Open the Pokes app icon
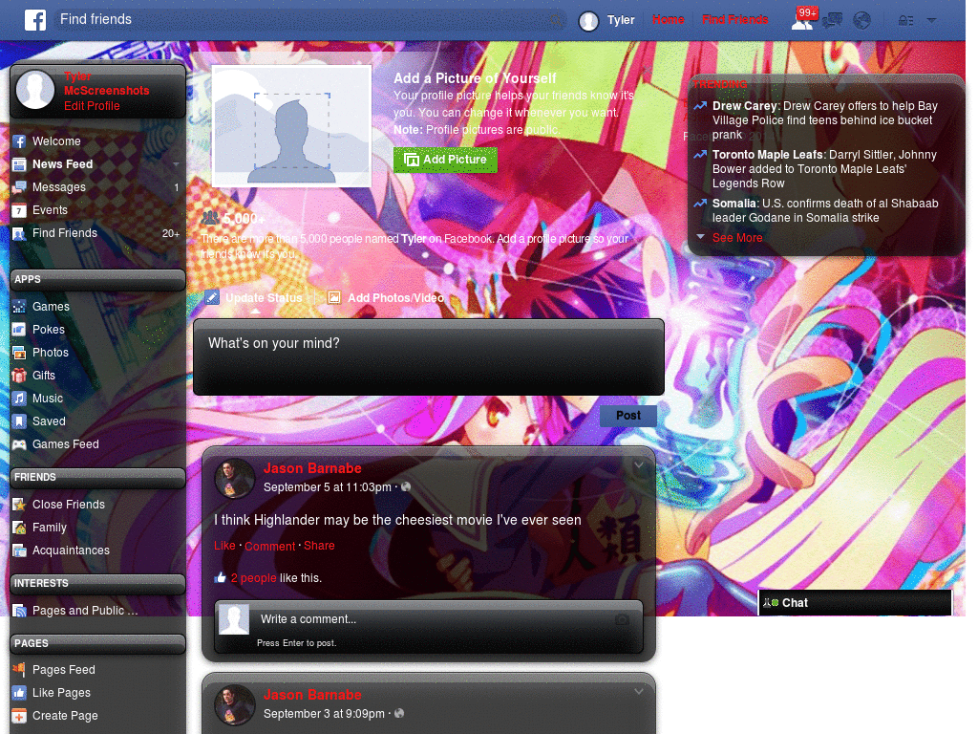 click(x=19, y=330)
